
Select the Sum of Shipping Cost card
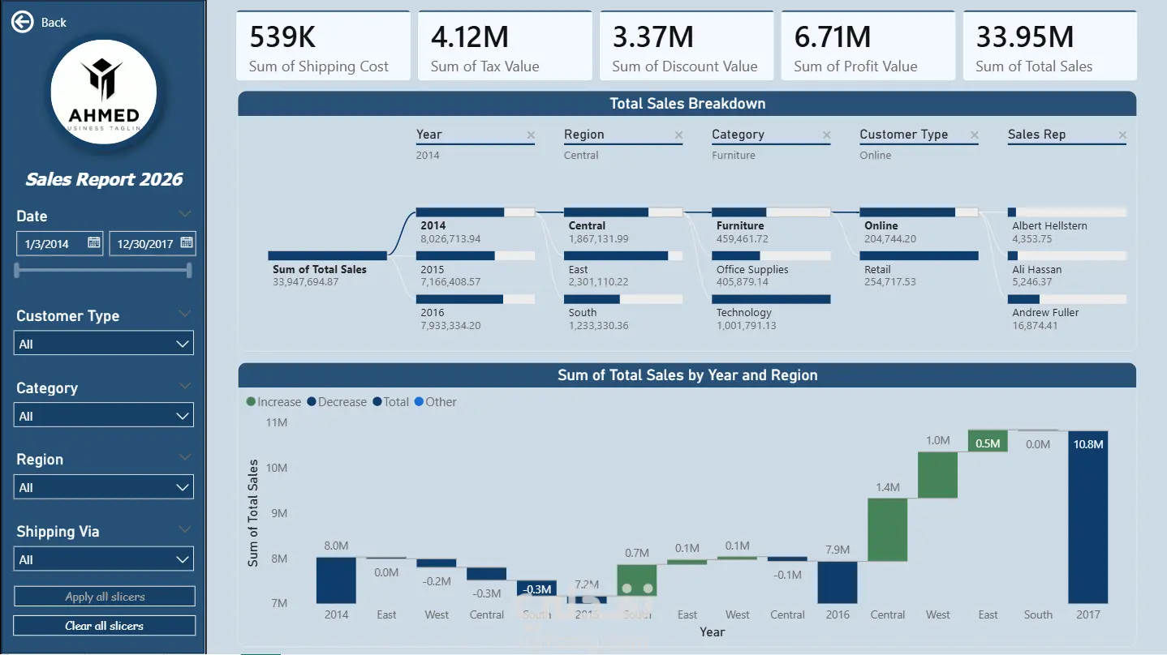click(x=323, y=46)
